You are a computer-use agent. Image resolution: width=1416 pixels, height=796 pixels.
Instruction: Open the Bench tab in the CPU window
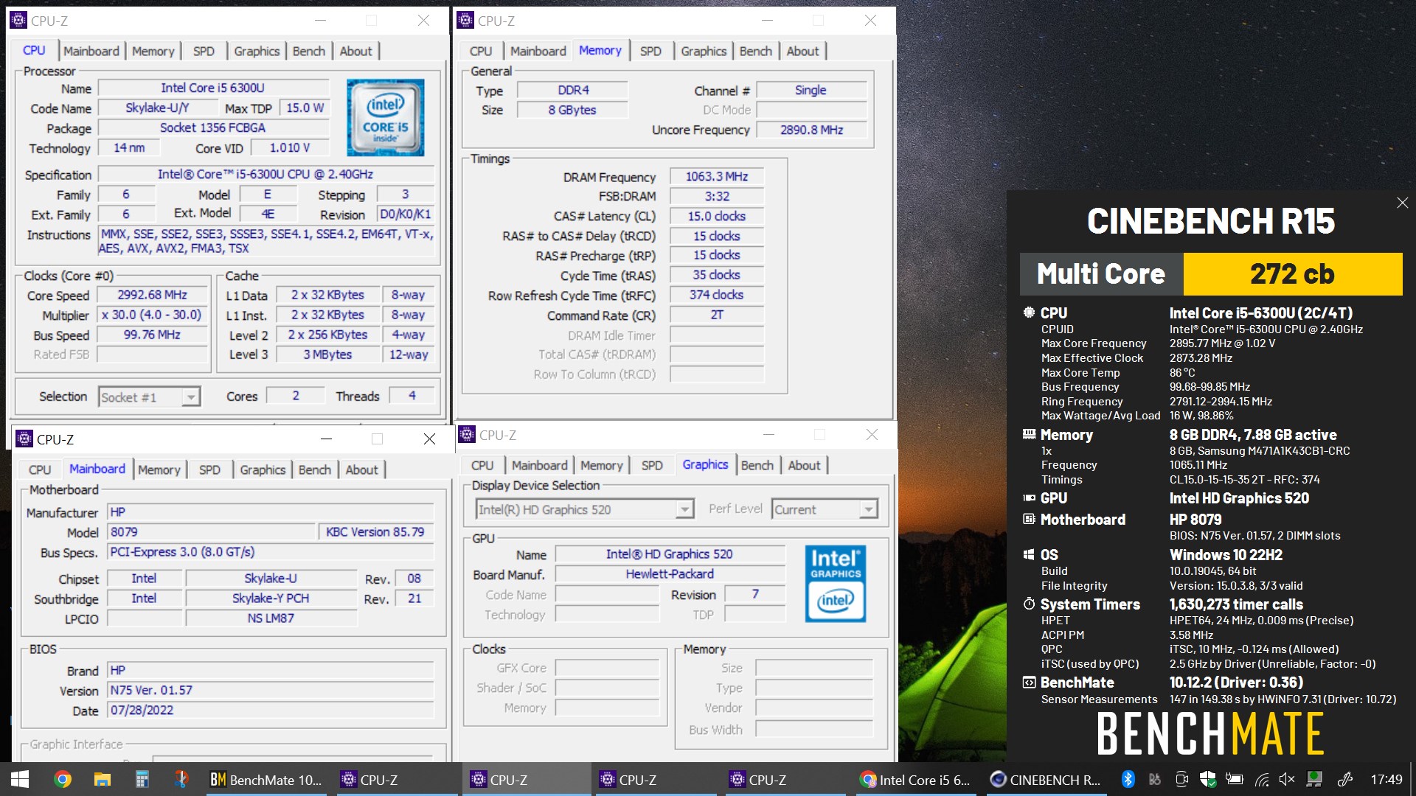click(x=308, y=51)
